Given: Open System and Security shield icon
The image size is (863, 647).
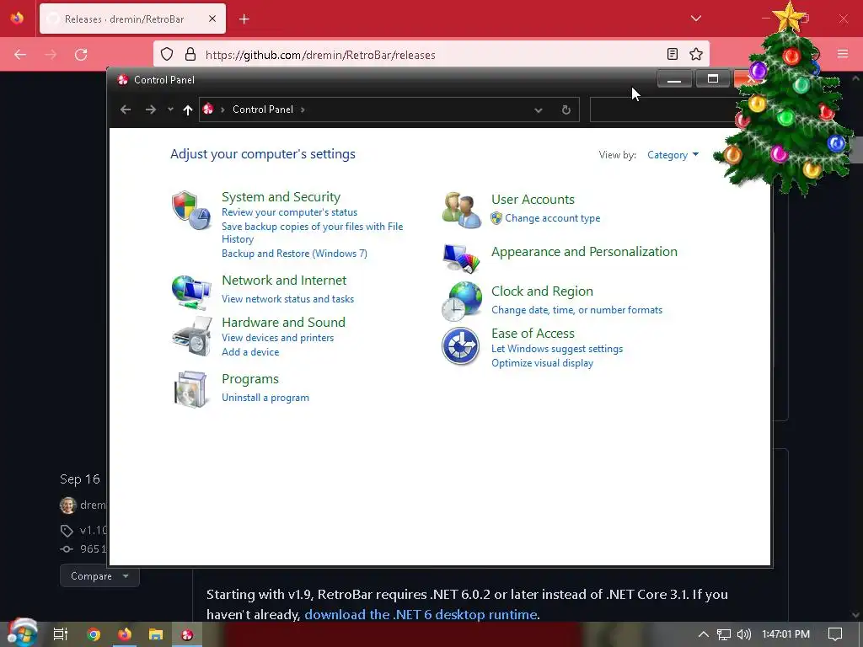Looking at the screenshot, I should click(x=191, y=210).
